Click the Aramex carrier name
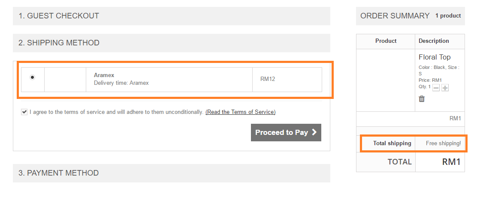 point(104,75)
